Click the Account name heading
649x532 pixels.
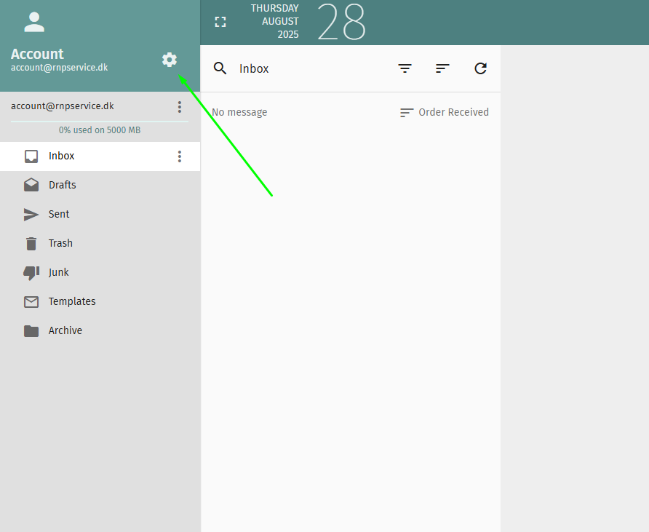(37, 54)
